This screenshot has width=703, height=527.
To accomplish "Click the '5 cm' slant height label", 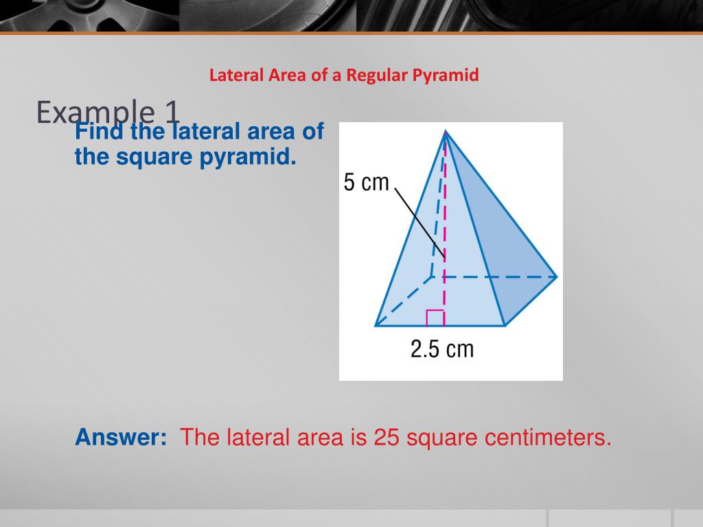I will [367, 183].
